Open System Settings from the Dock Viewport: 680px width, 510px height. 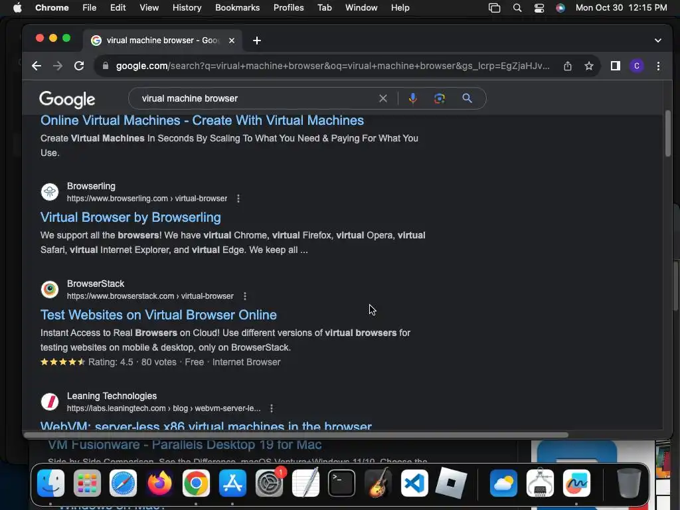(x=269, y=483)
